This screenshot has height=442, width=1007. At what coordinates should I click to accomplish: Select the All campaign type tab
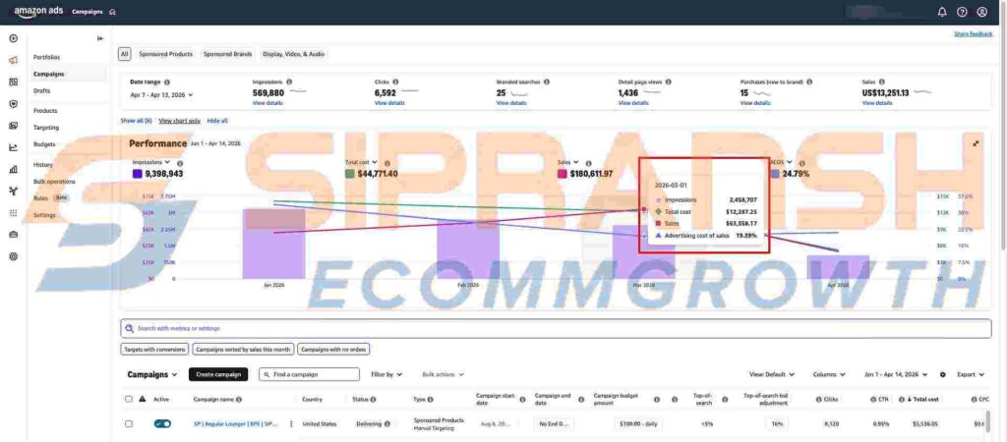coord(125,55)
